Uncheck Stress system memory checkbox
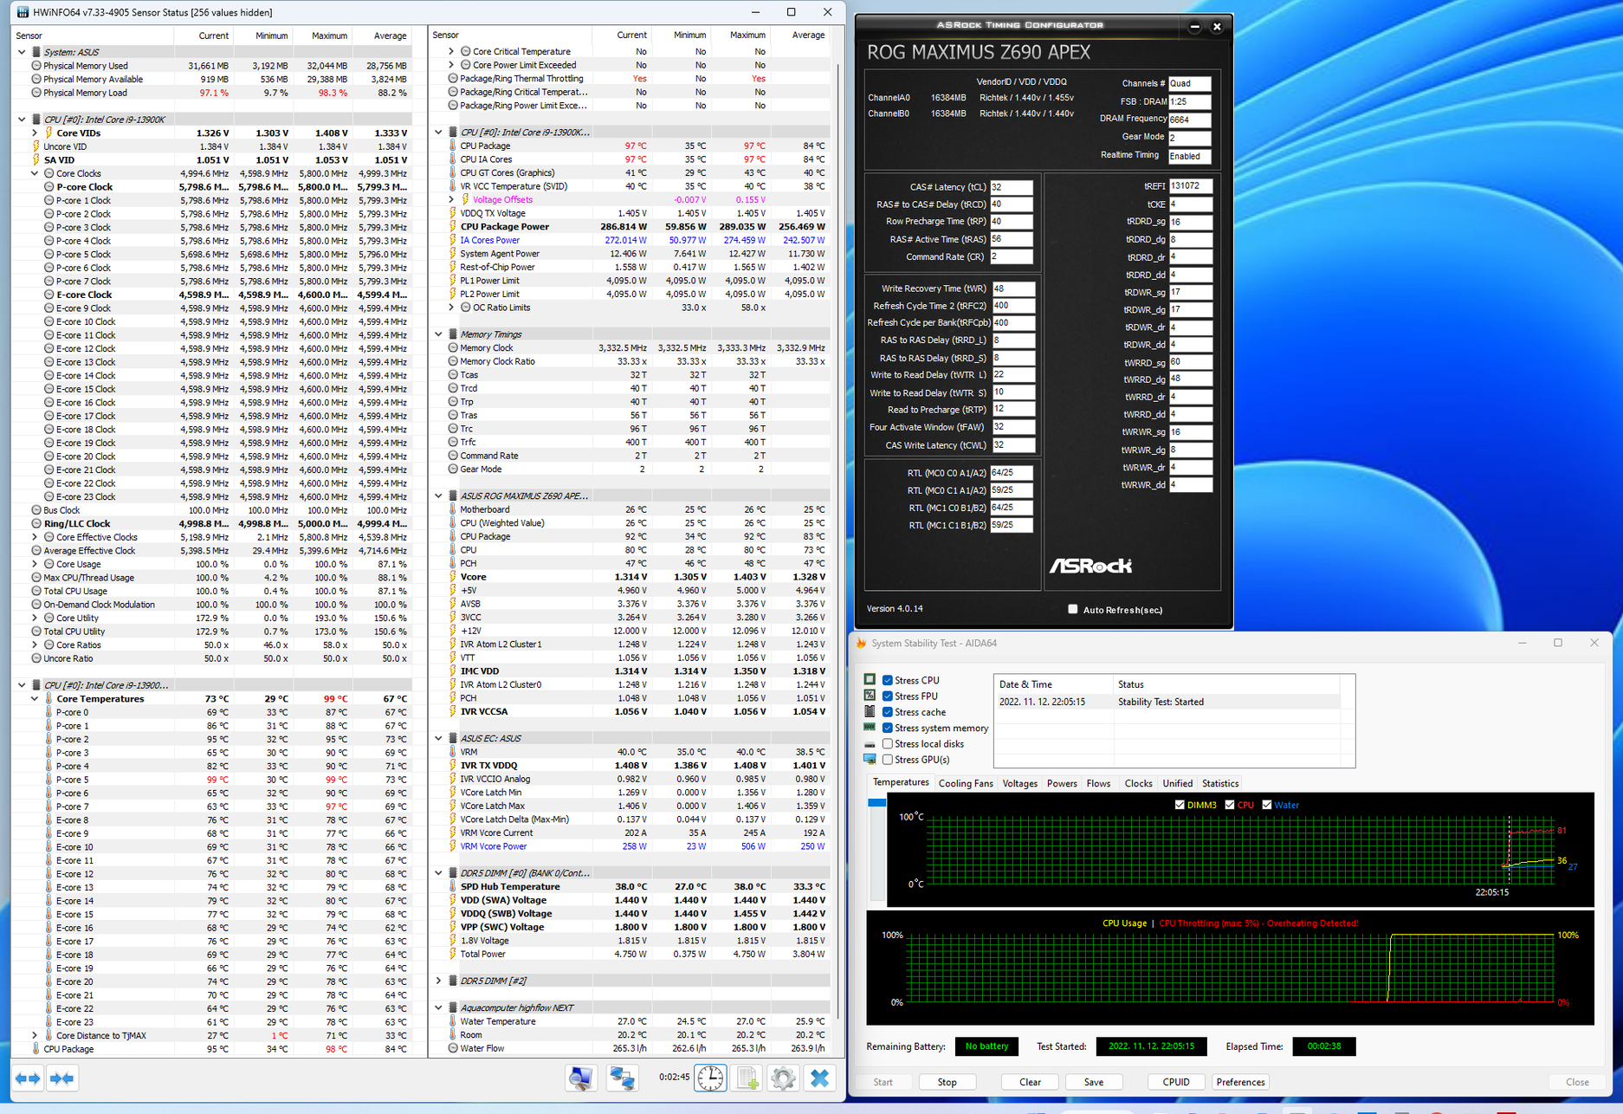The height and width of the screenshot is (1114, 1623). coord(887,728)
